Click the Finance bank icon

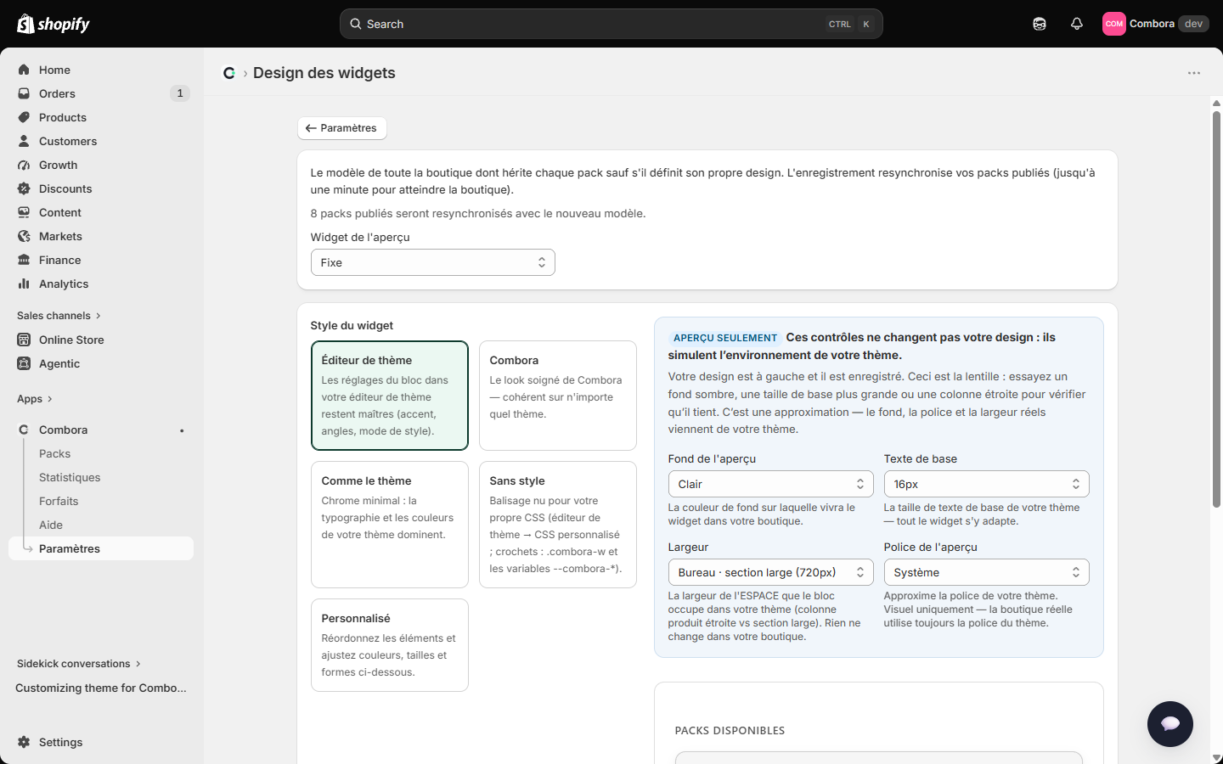tap(24, 260)
